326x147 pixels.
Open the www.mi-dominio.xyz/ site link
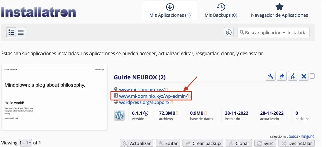pos(142,90)
